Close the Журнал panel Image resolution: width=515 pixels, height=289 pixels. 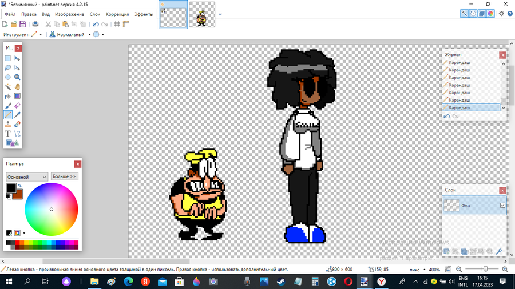502,55
